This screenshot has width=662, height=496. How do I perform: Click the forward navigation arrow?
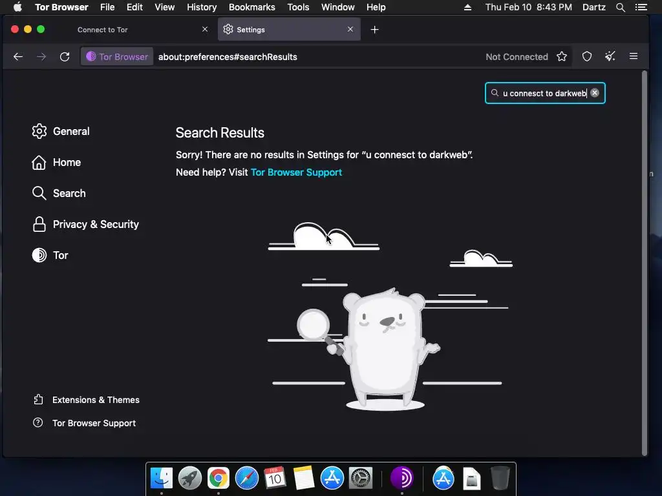pos(41,57)
